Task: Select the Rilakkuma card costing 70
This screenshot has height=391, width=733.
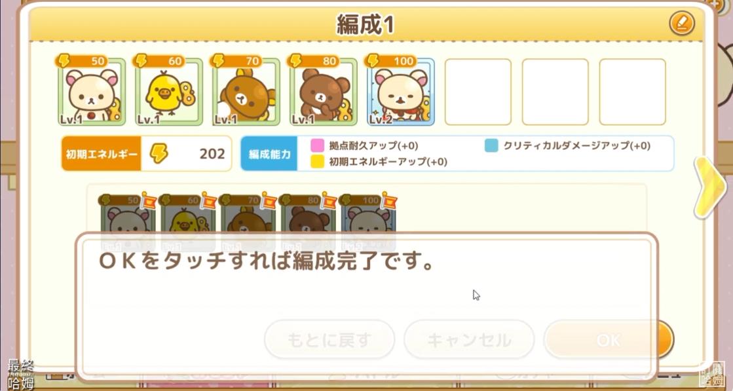Action: (x=246, y=92)
